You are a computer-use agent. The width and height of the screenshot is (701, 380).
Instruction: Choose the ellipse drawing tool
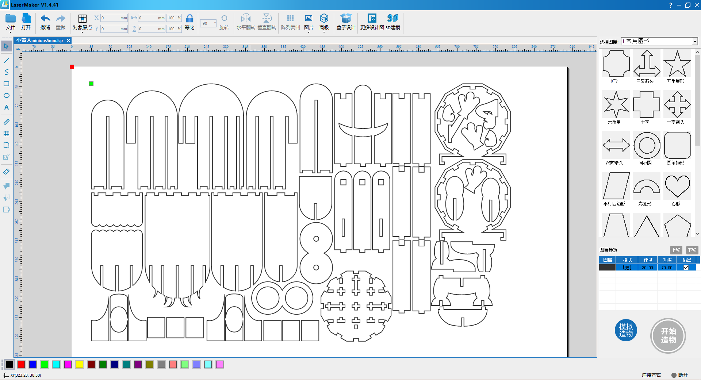pyautogui.click(x=6, y=95)
